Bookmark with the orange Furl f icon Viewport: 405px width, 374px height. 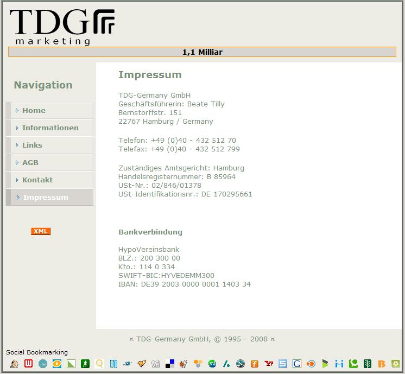tap(255, 364)
